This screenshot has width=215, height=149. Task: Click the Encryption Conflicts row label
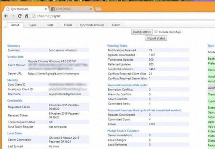120,89
